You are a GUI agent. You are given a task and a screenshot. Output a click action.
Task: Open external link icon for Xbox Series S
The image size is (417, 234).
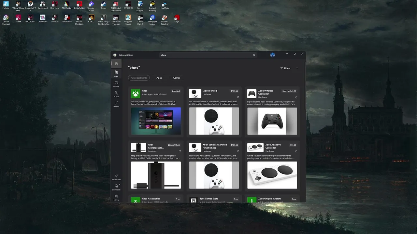click(238, 97)
